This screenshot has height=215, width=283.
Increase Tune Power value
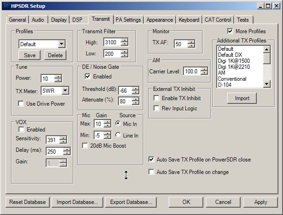(x=58, y=77)
